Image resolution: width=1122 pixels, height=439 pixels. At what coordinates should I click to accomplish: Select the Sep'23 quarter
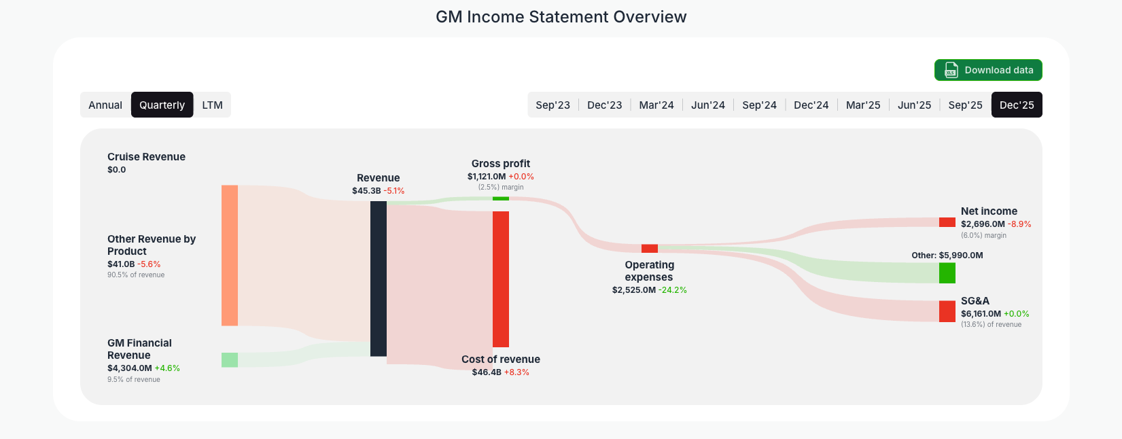pyautogui.click(x=553, y=105)
